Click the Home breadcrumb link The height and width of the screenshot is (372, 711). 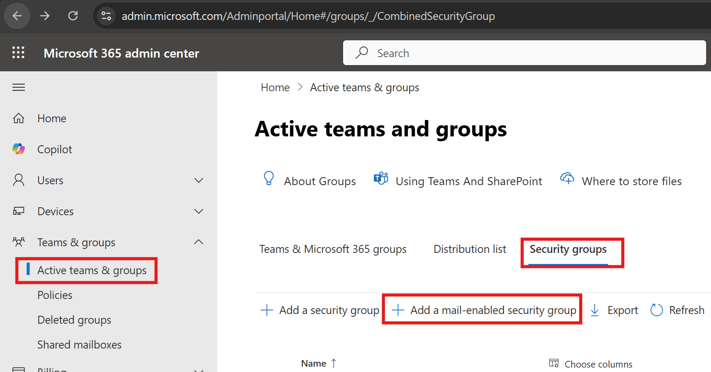[275, 87]
